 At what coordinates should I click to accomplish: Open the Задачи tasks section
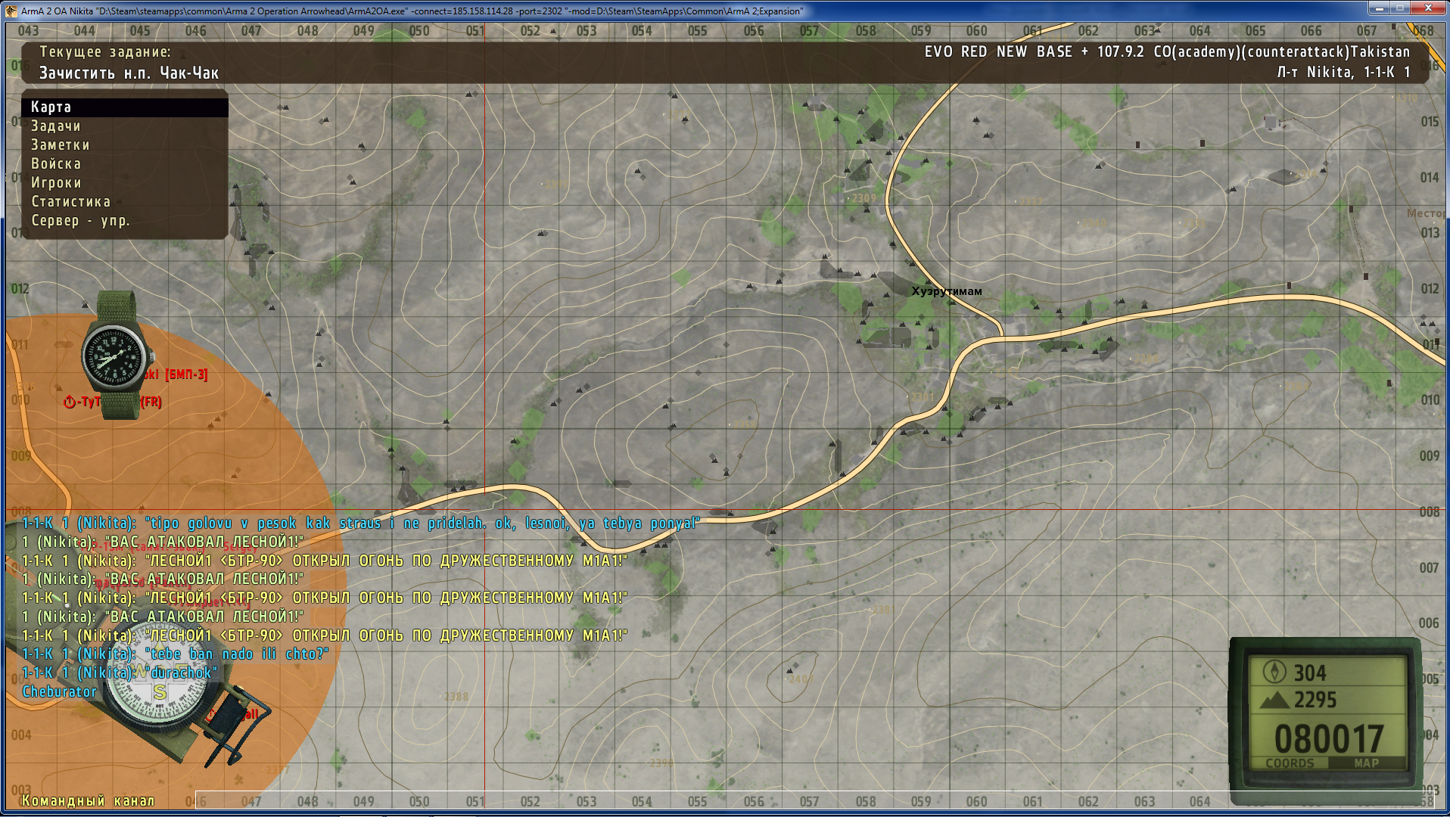(125, 126)
